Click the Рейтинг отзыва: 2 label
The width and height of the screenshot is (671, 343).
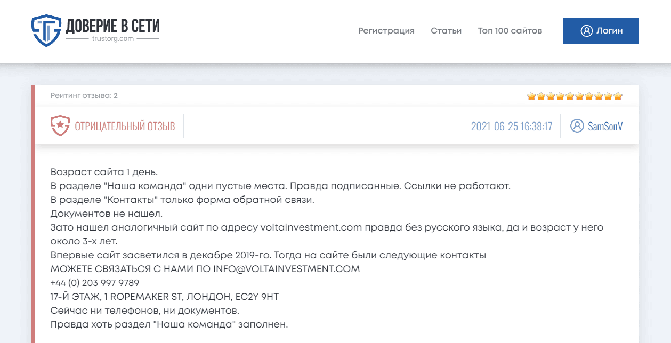(x=84, y=96)
